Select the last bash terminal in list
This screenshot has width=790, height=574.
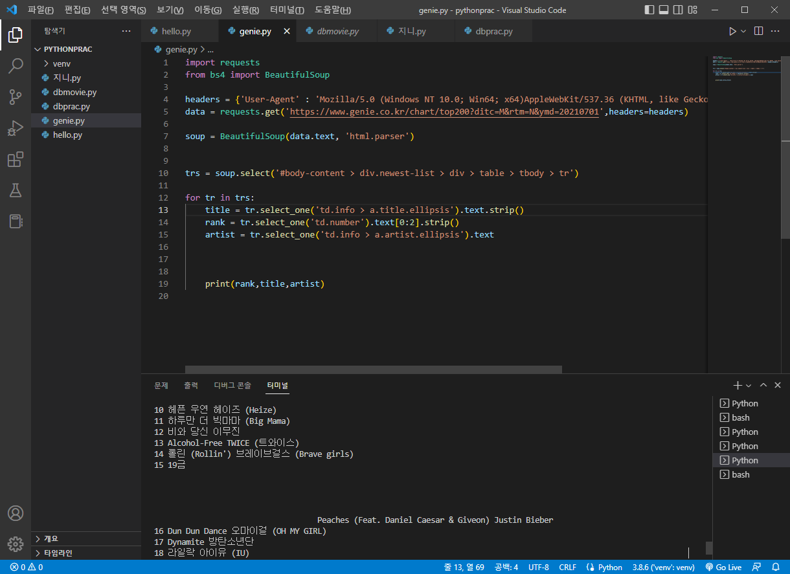(751, 474)
